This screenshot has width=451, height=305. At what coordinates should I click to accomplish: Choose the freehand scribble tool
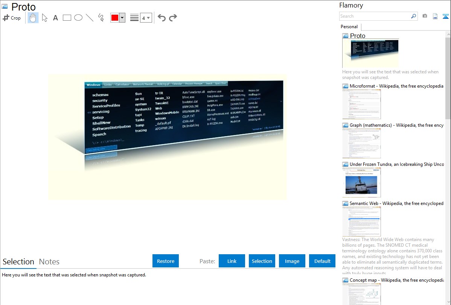(x=101, y=18)
